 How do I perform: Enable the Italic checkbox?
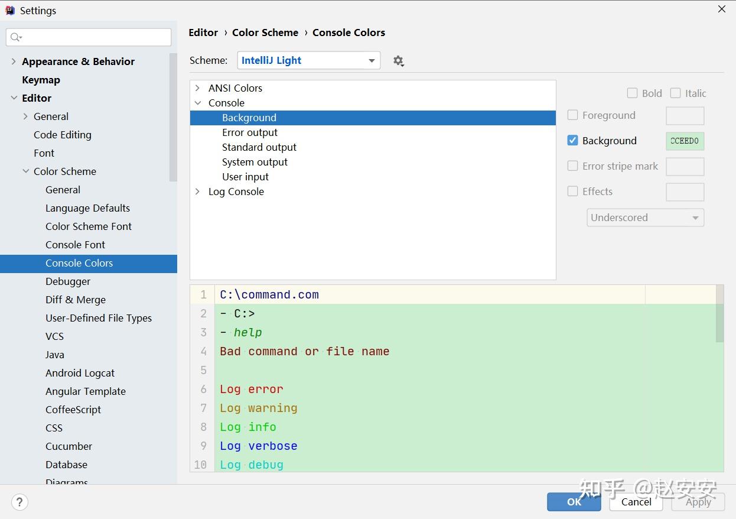(676, 93)
